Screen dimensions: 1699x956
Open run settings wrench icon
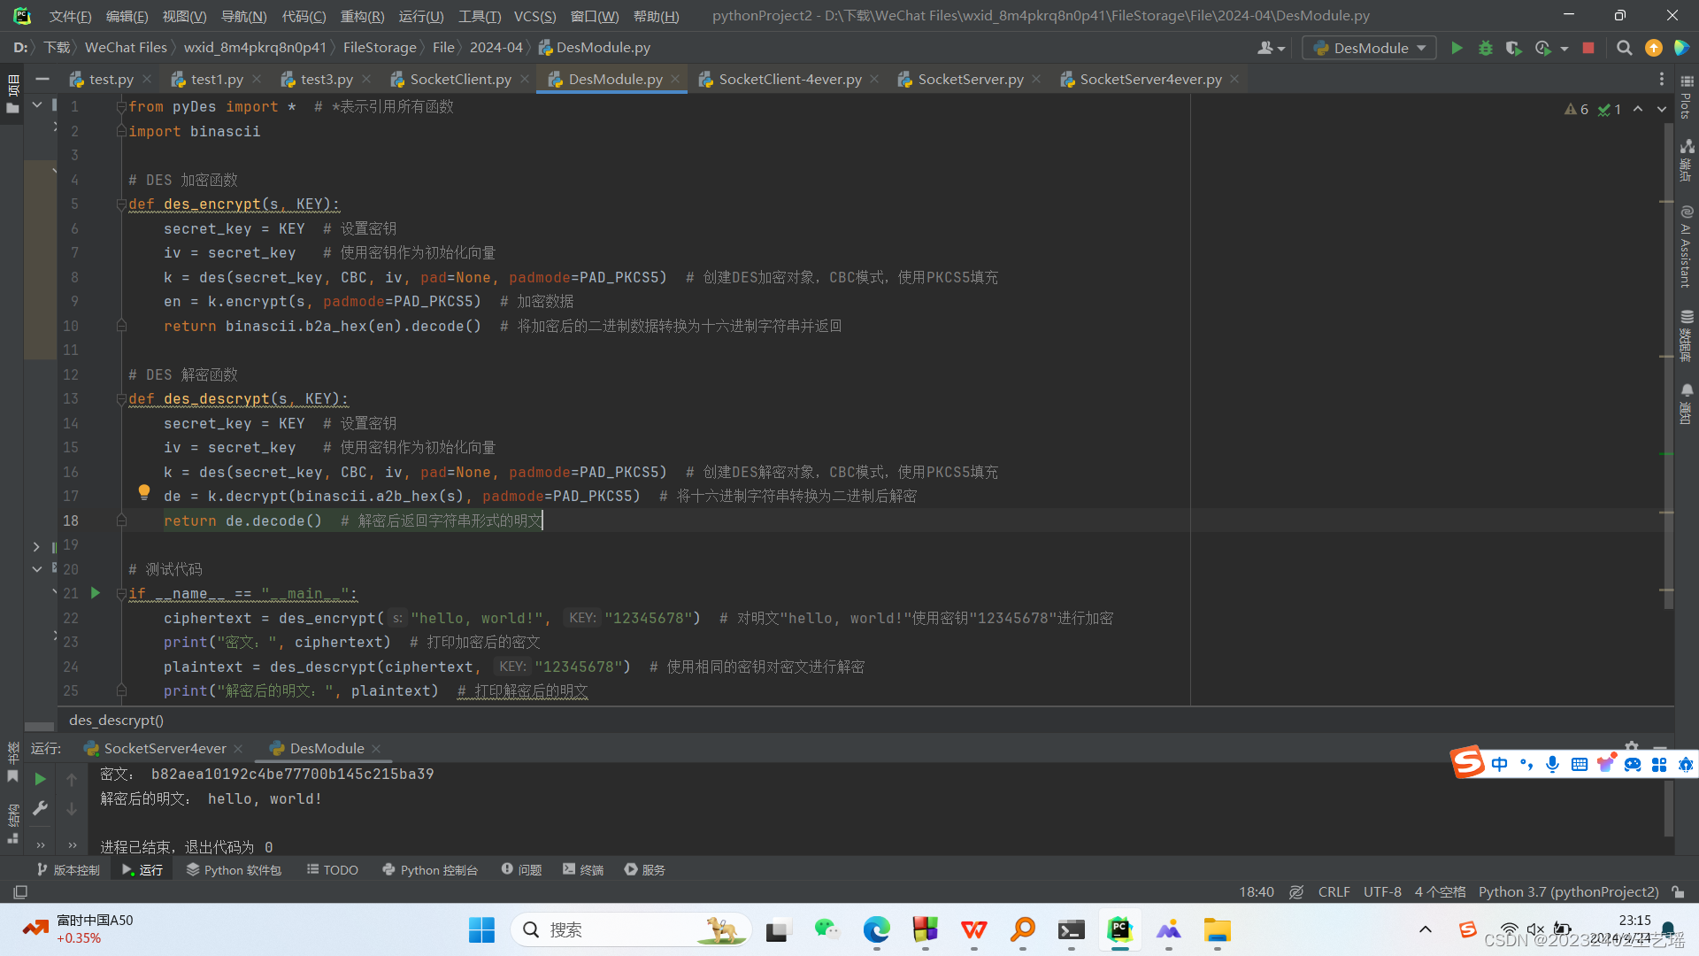tap(40, 808)
